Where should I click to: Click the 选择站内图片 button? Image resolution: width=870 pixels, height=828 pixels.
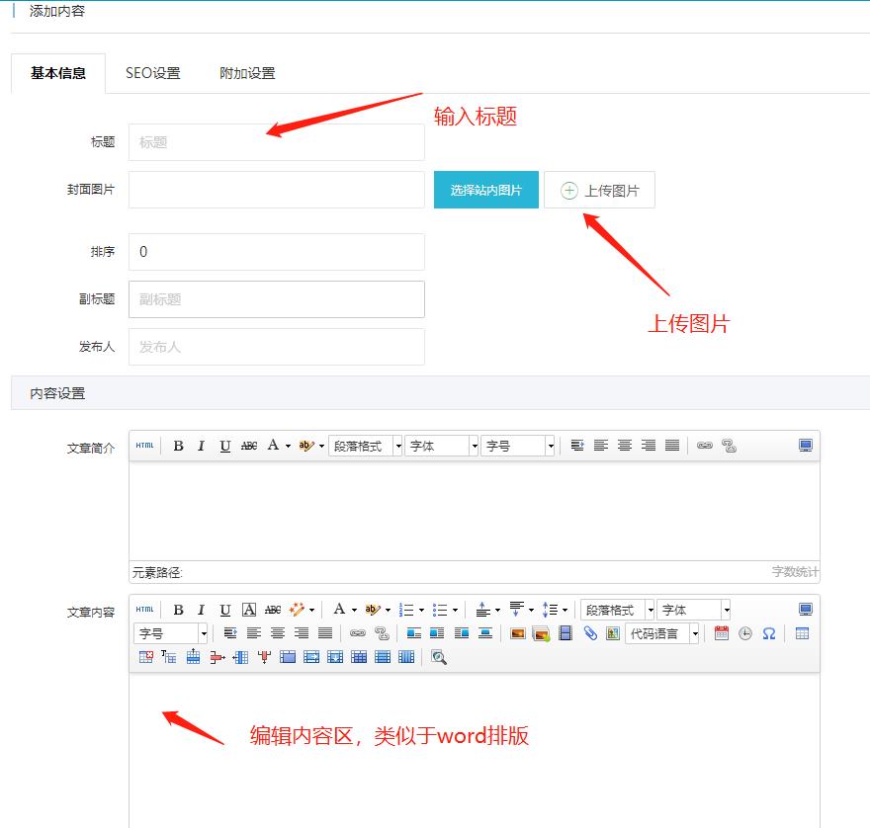tap(485, 190)
